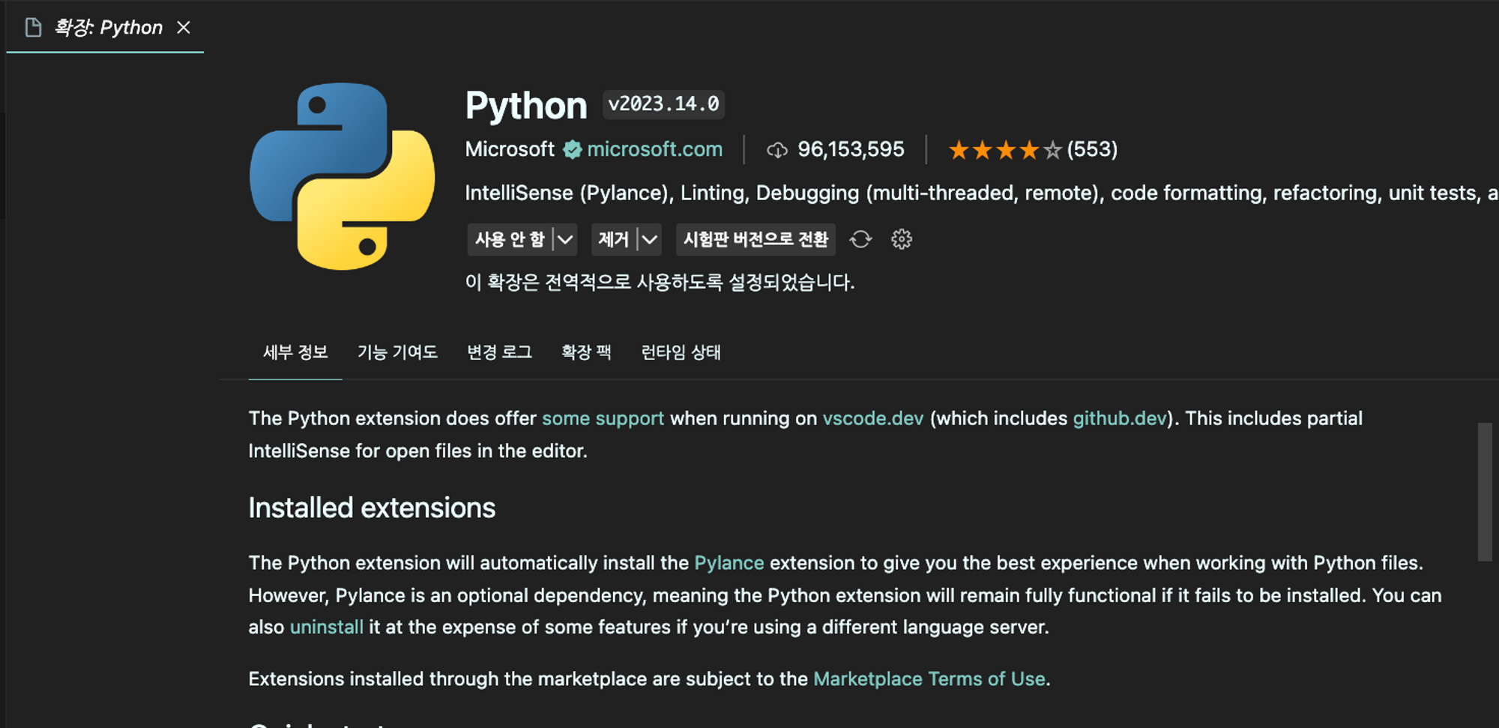Expand the 사용 안 함 dropdown arrow
This screenshot has height=728, width=1499.
point(566,240)
